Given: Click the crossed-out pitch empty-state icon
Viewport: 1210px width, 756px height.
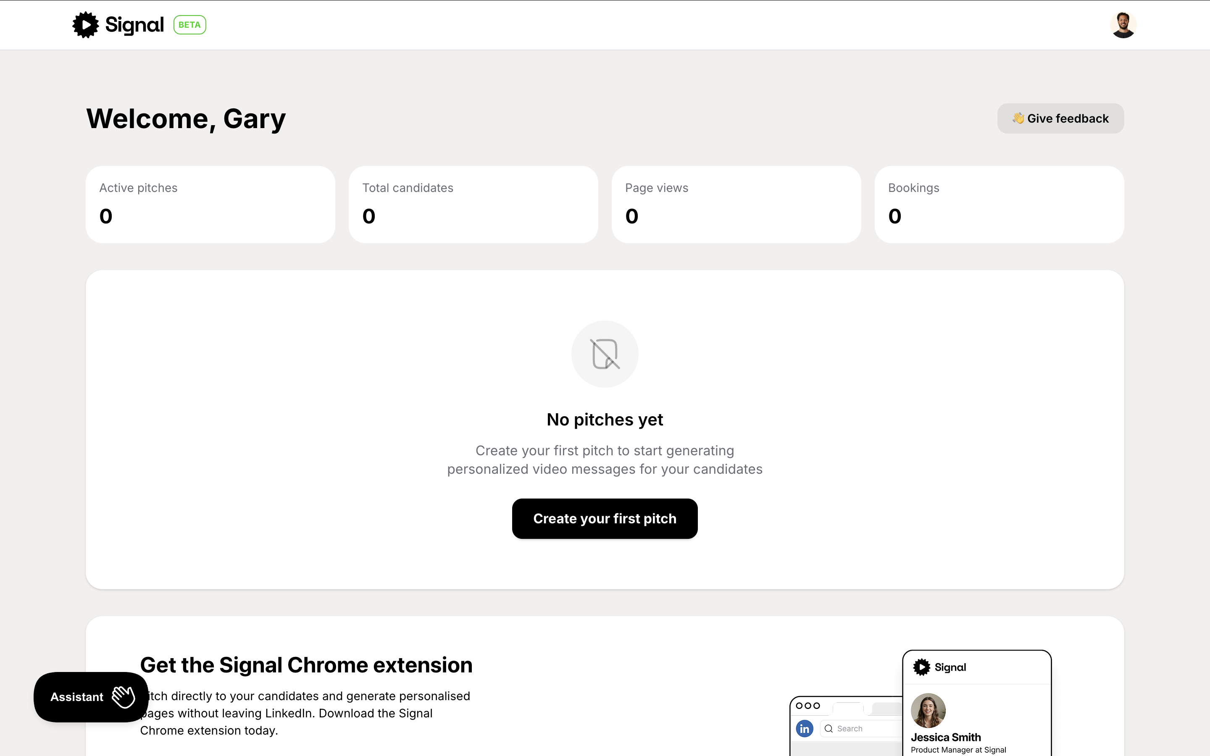Looking at the screenshot, I should pos(605,354).
